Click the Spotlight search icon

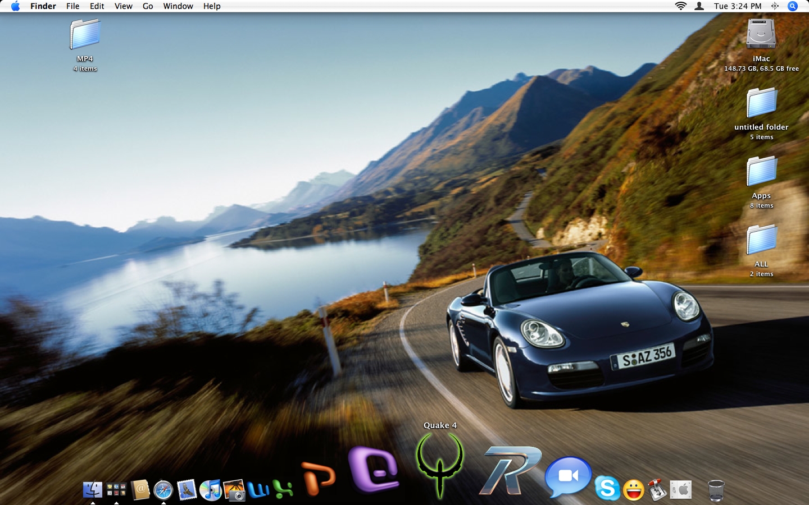[x=793, y=6]
